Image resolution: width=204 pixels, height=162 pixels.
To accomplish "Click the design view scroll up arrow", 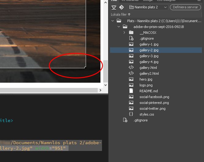I will (x=105, y=2).
